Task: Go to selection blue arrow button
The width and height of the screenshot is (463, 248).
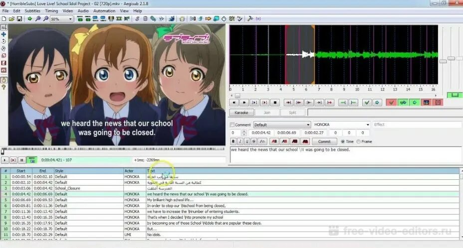Action: tap(377, 103)
